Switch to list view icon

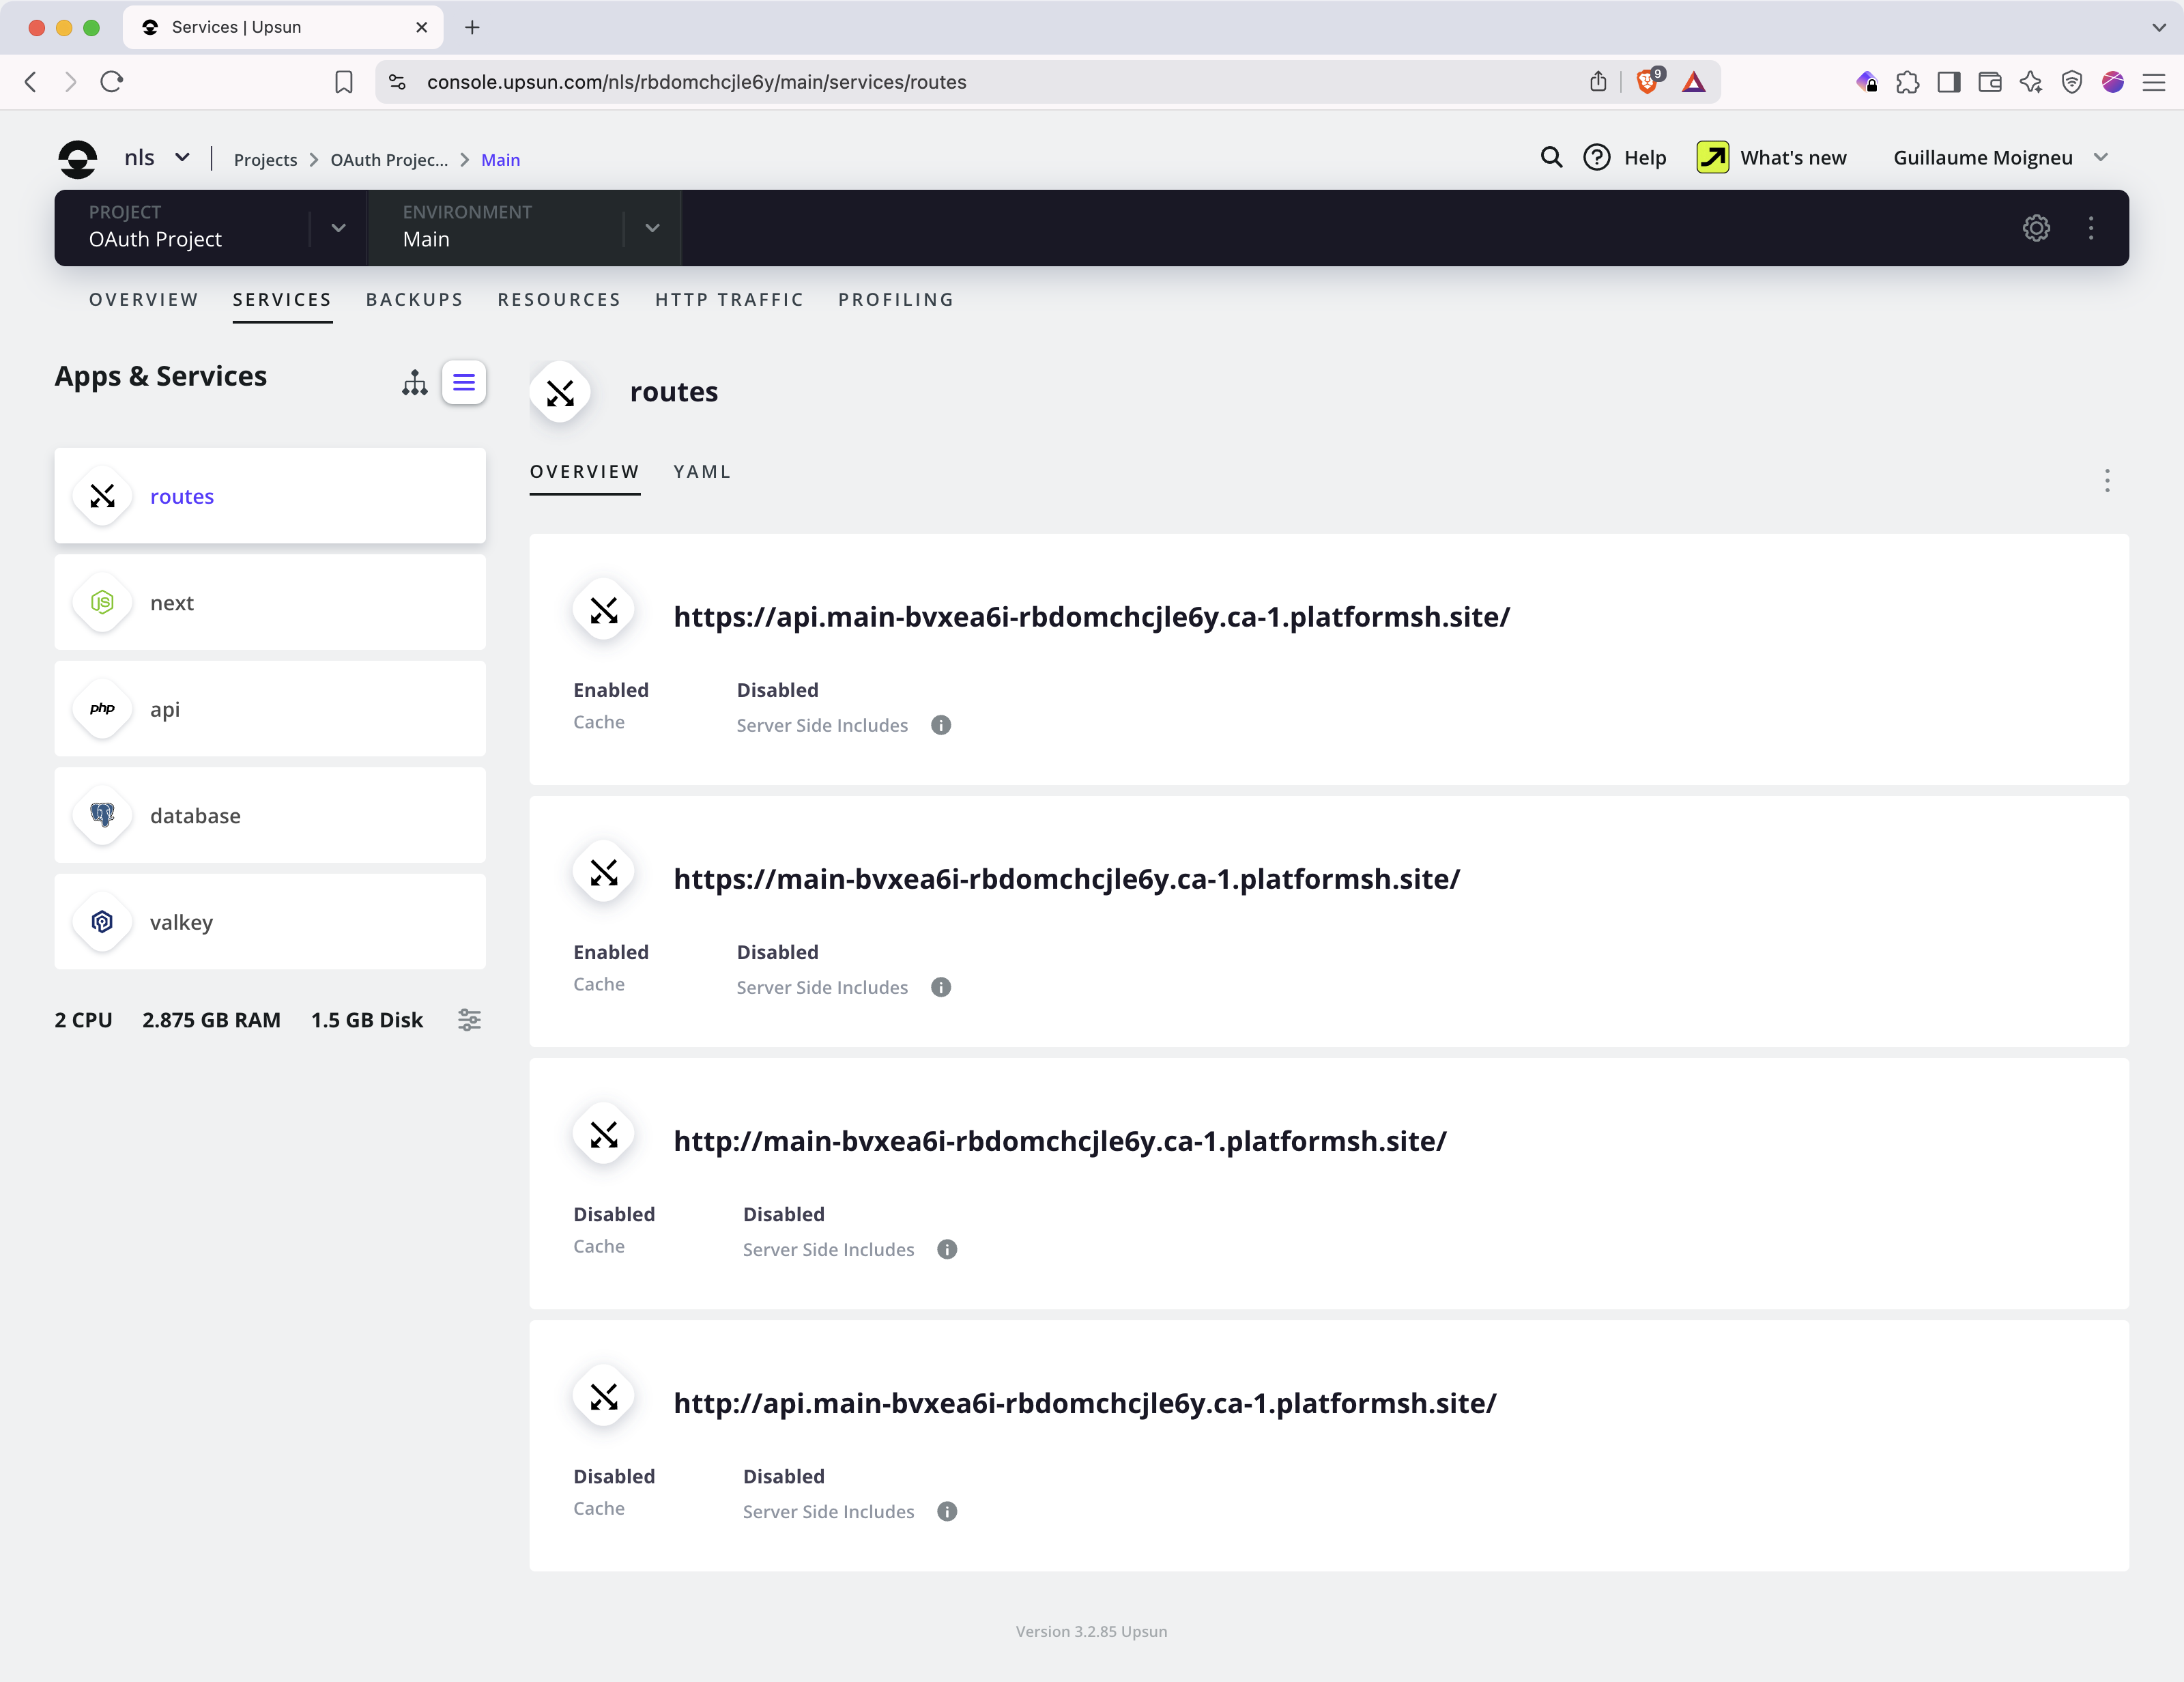[464, 382]
